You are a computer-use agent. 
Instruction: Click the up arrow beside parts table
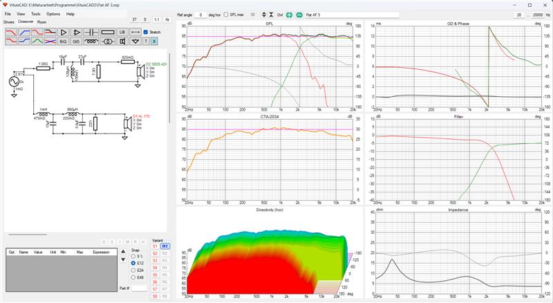click(x=123, y=251)
